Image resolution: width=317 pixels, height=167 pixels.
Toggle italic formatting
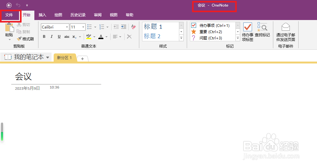(52, 37)
